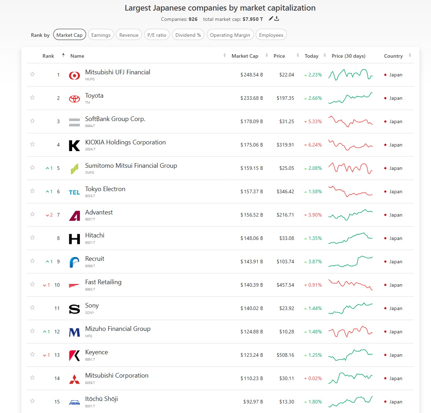Toggle favorite star for Sony
431x413 pixels.
(x=33, y=308)
